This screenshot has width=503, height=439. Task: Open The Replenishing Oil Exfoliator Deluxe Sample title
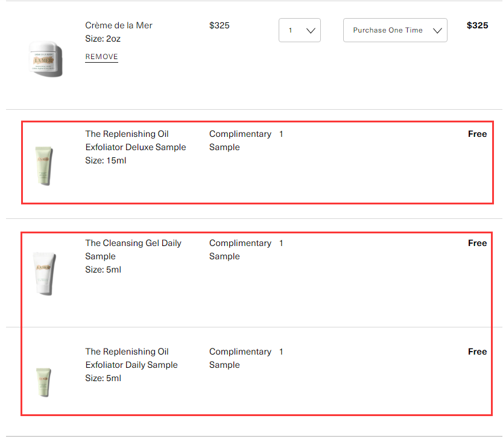click(x=135, y=141)
